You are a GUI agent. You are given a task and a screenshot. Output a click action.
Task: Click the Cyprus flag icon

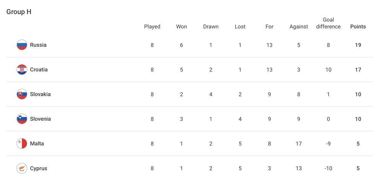pyautogui.click(x=22, y=168)
